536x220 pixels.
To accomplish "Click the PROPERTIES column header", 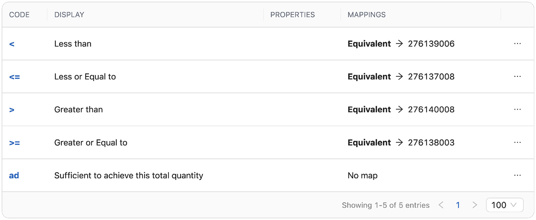I will click(x=292, y=15).
